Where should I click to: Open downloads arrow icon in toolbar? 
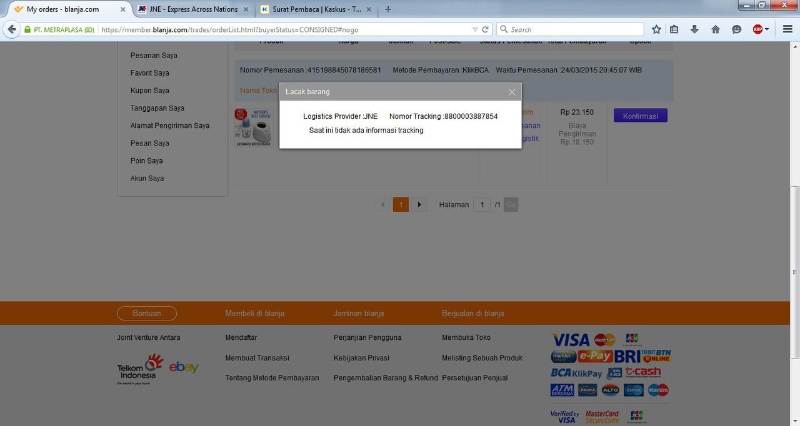694,29
